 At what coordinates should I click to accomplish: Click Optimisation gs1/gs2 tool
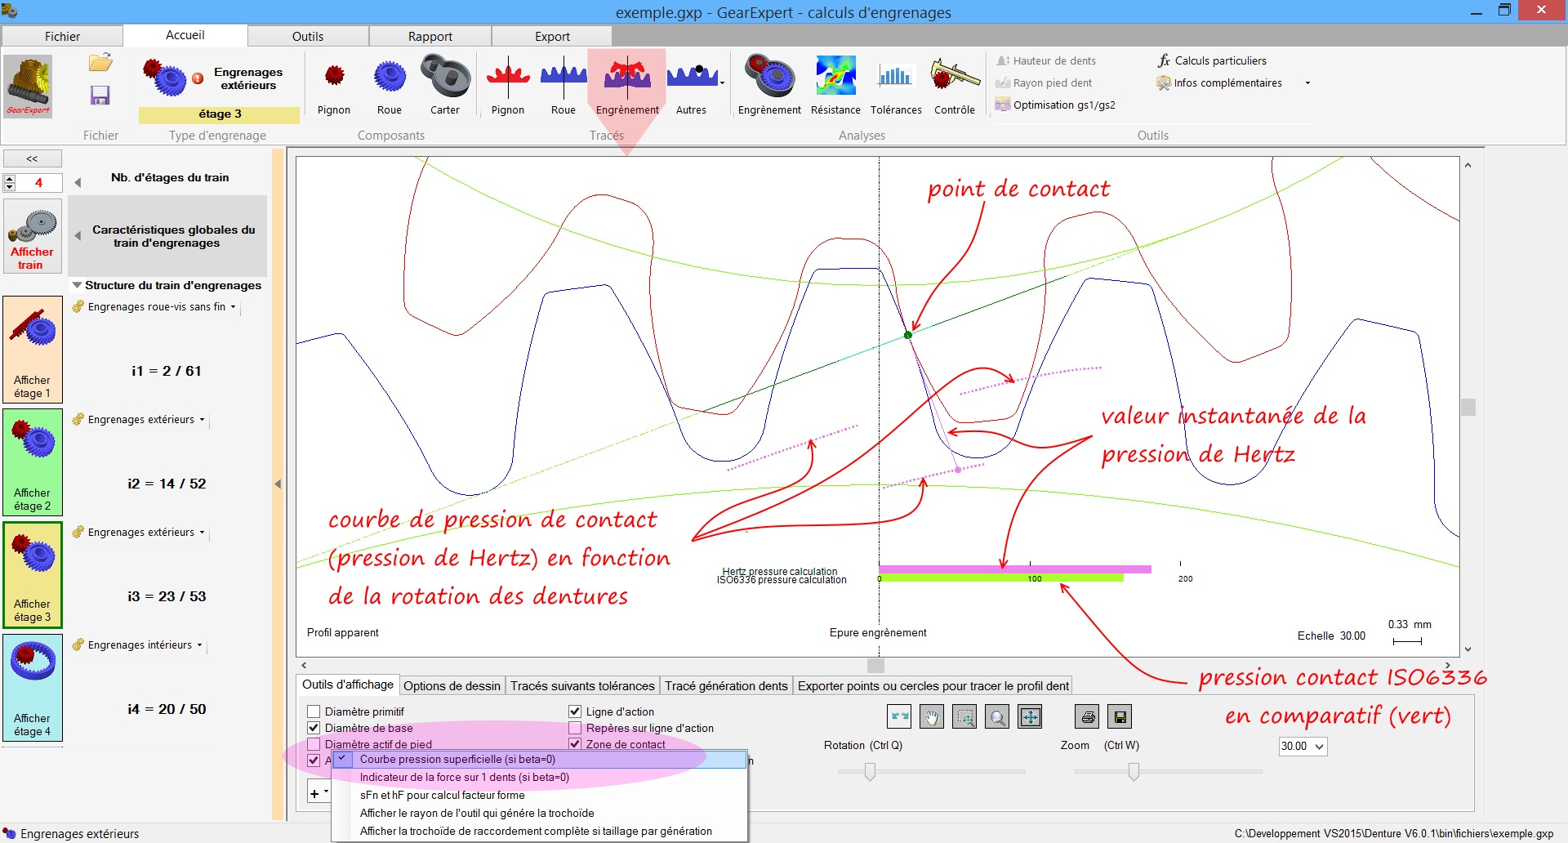(1055, 105)
